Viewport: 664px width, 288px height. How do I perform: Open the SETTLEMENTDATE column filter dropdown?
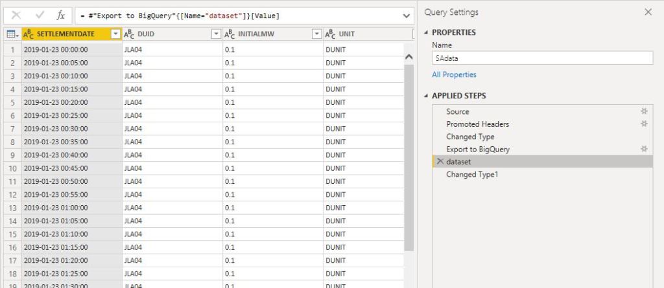[115, 34]
